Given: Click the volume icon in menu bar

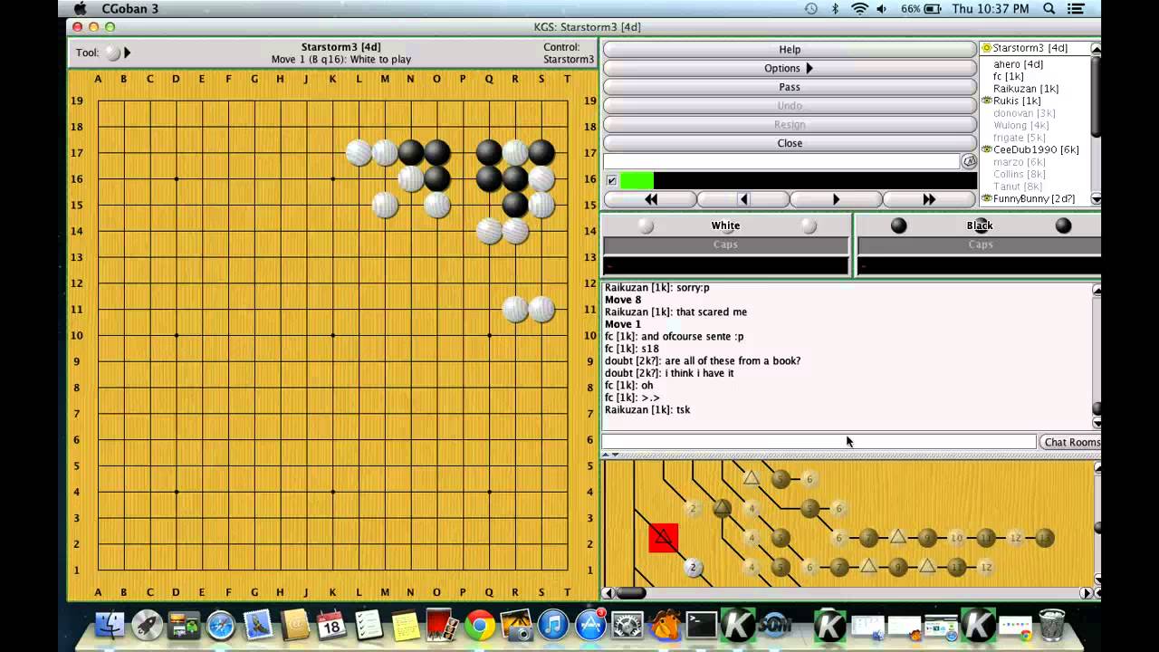Looking at the screenshot, I should (x=882, y=9).
